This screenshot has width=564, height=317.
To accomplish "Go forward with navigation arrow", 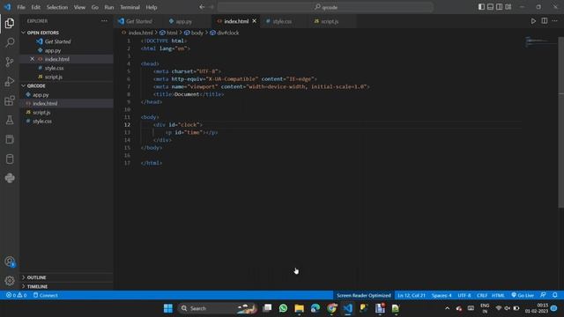I will point(211,7).
